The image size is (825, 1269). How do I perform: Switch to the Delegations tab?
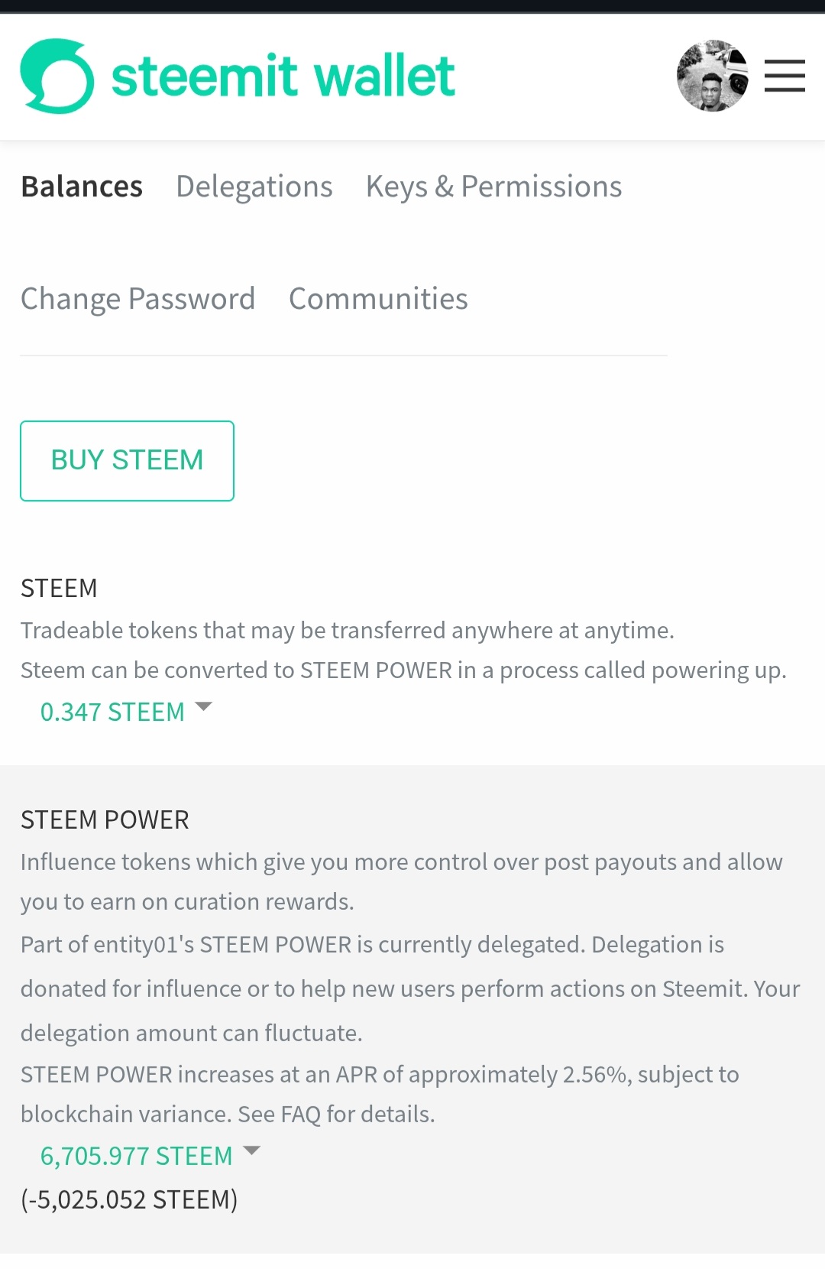[254, 187]
